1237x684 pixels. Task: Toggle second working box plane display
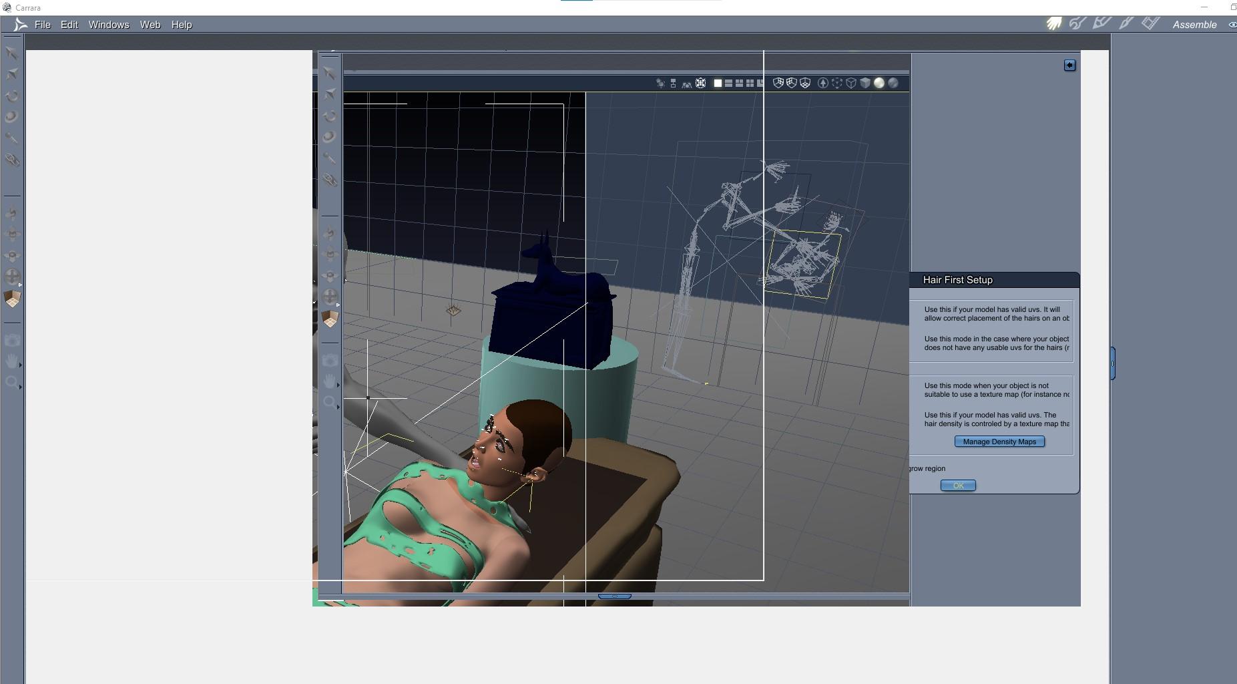791,83
